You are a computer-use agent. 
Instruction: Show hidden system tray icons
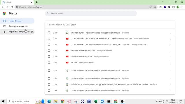click(157, 101)
